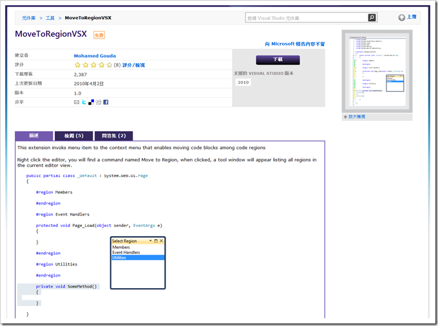Click private void SomeMethod() line
The image size is (438, 326).
pyautogui.click(x=66, y=286)
